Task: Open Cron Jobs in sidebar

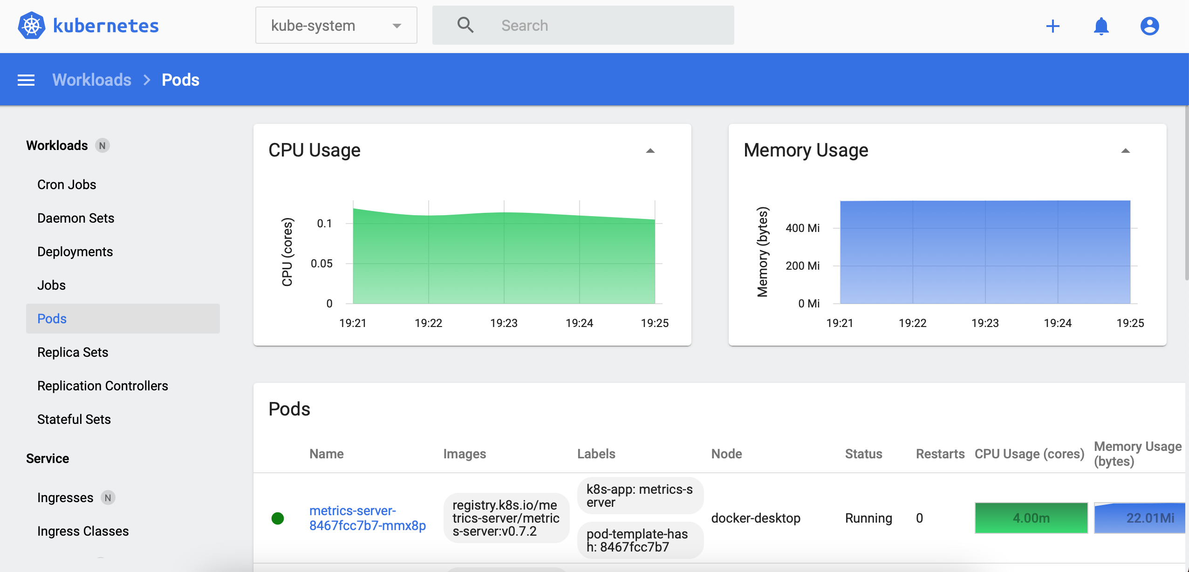Action: tap(67, 184)
